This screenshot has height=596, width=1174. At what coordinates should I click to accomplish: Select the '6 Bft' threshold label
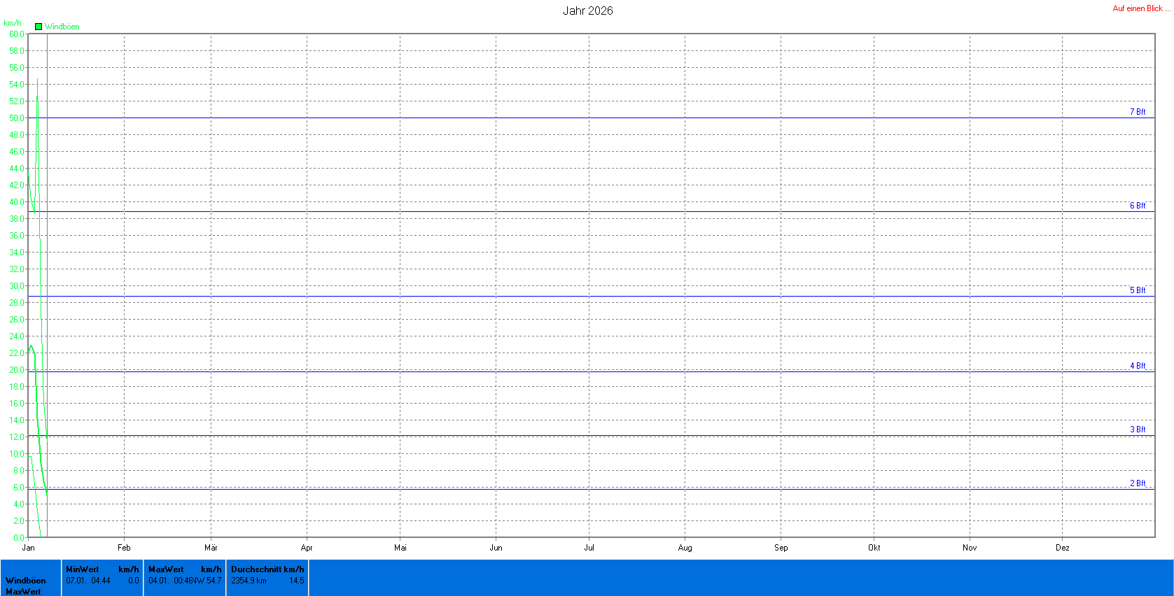click(x=1138, y=206)
